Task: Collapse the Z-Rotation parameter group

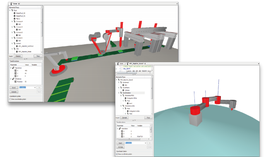Action: point(11,79)
